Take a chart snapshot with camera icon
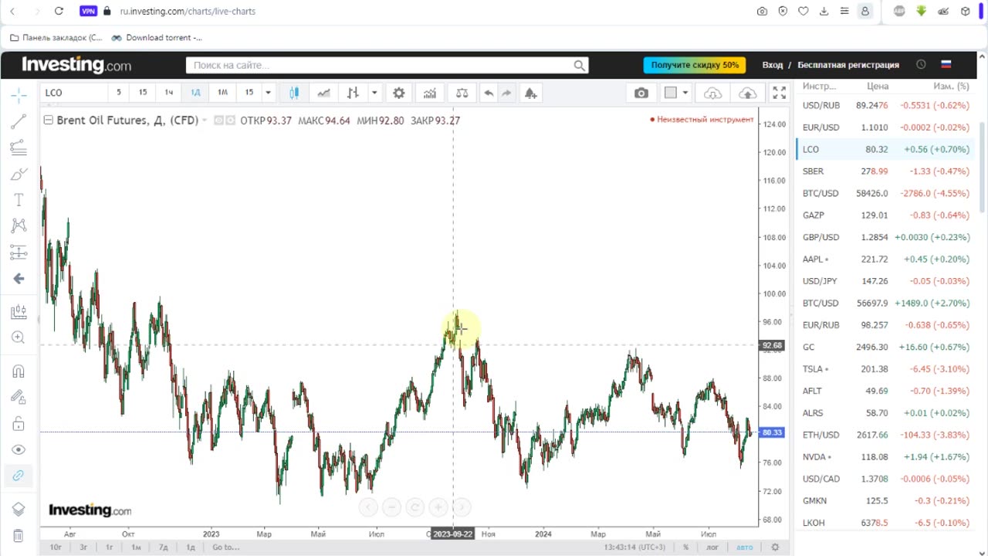The image size is (988, 556). click(x=641, y=93)
